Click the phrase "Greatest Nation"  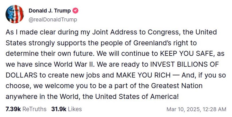click(x=175, y=86)
